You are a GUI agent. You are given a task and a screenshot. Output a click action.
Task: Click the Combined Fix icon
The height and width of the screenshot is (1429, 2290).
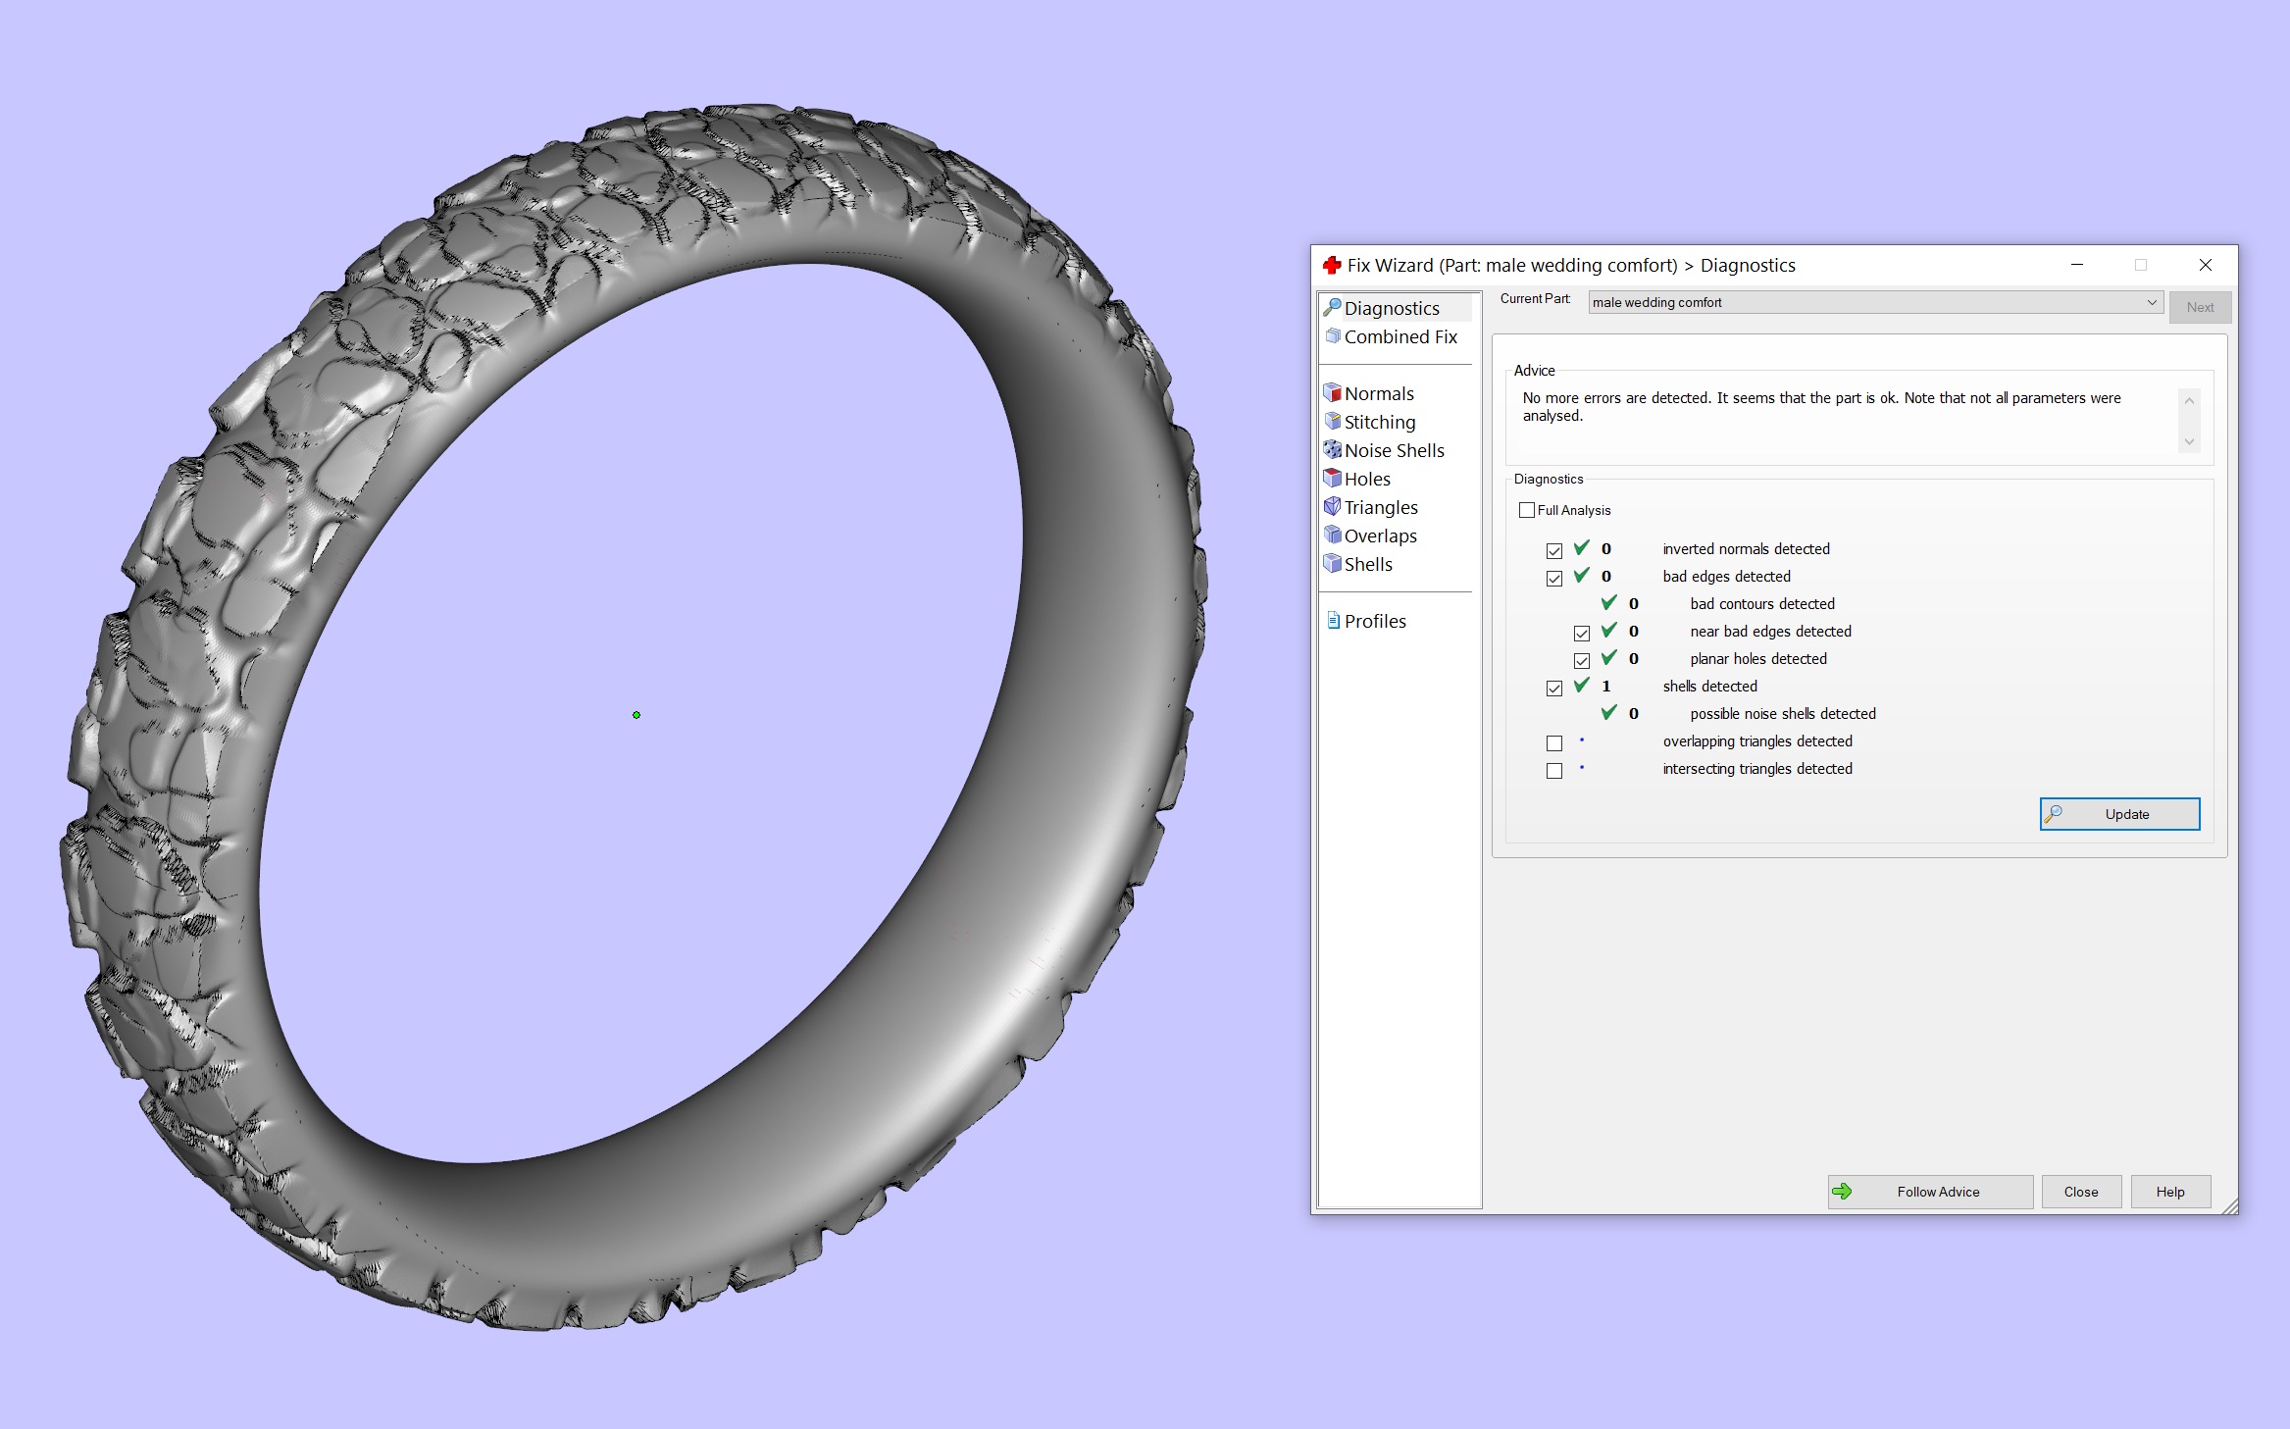pyautogui.click(x=1333, y=336)
